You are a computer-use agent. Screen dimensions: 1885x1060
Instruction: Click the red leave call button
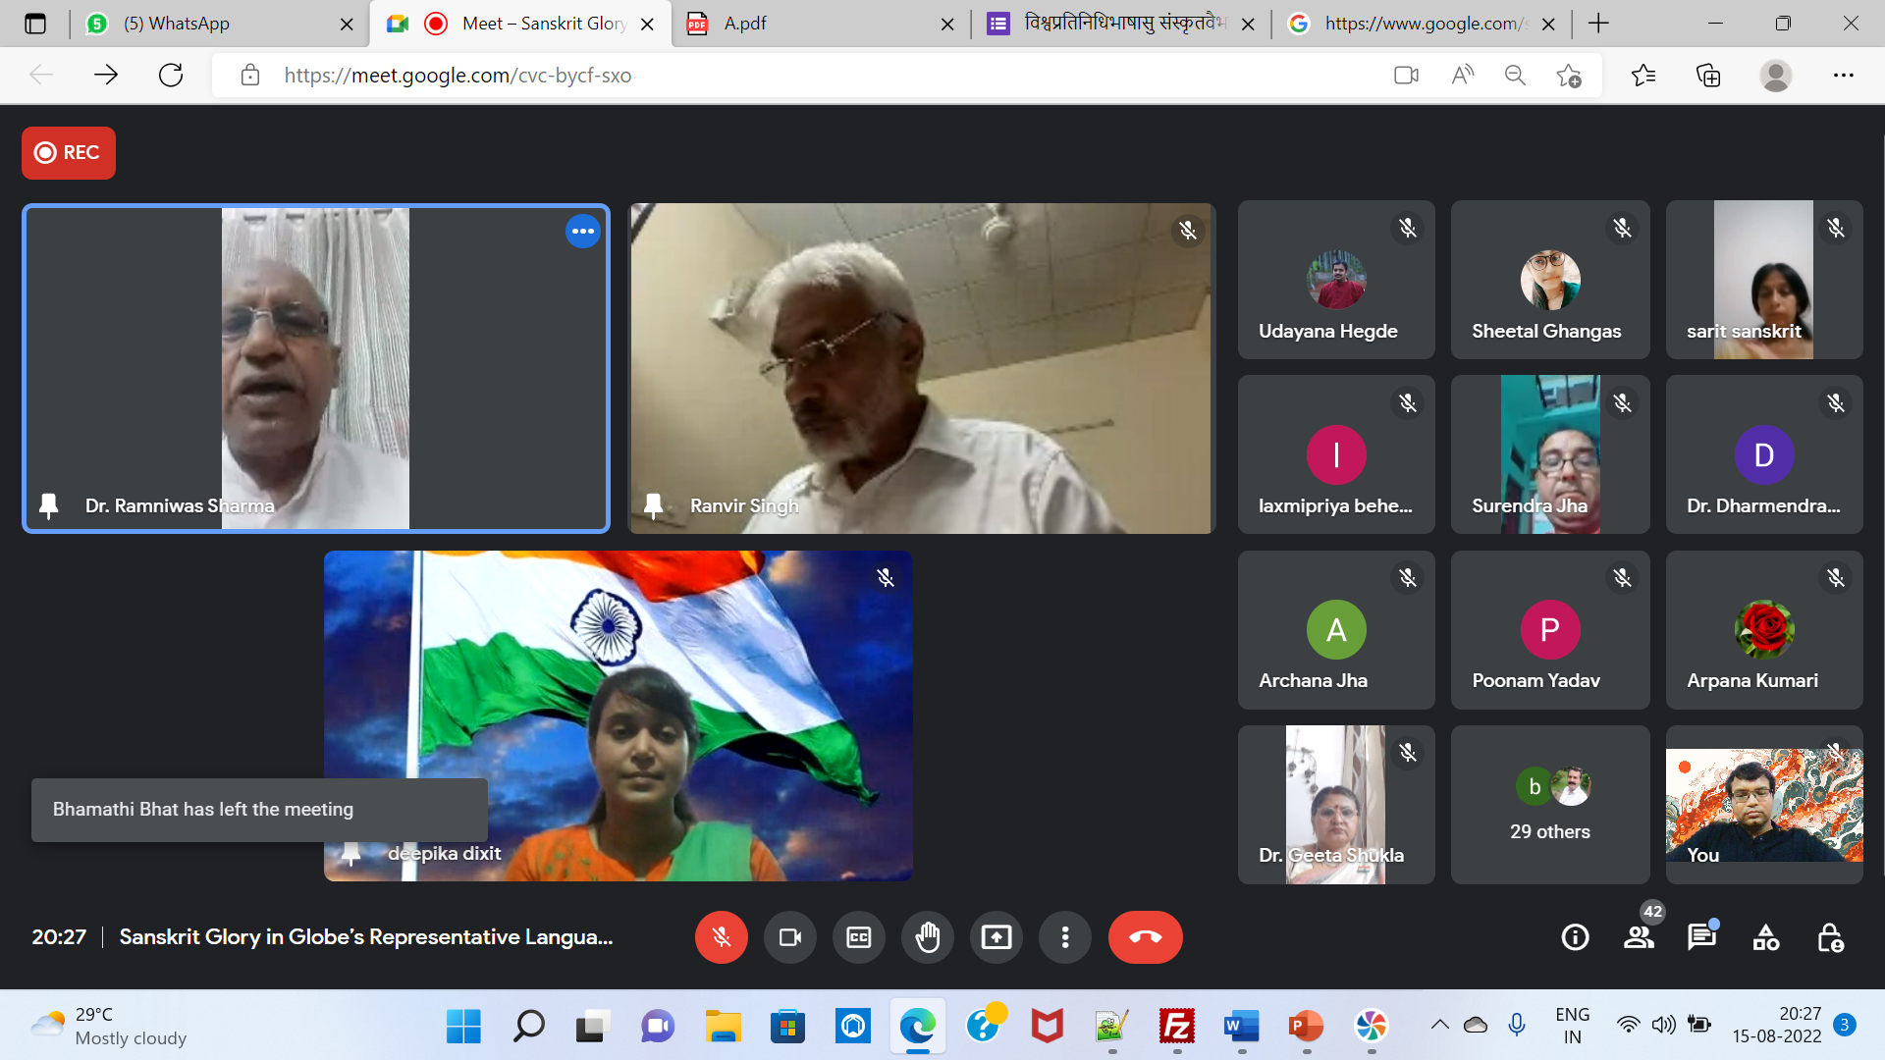tap(1145, 937)
